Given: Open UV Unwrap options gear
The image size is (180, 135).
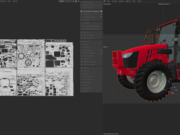Looking at the screenshot, I should pyautogui.click(x=101, y=14).
